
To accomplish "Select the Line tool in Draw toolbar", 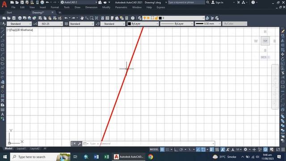I will point(2,31).
